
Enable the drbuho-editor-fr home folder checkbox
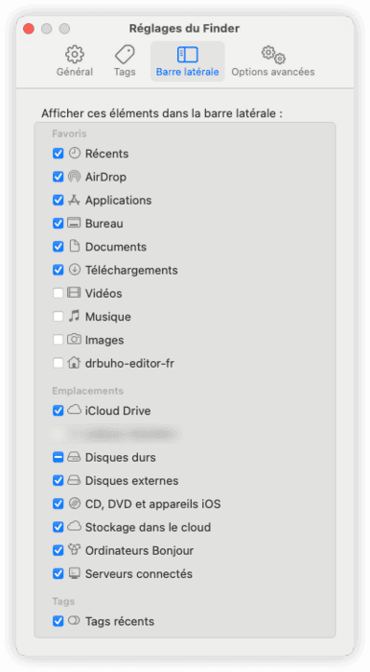point(58,363)
